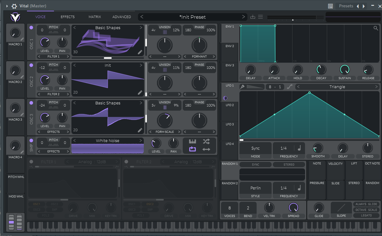The image size is (382, 236).
Task: Click the sampler keytrack keyboard icon
Action: click(192, 141)
